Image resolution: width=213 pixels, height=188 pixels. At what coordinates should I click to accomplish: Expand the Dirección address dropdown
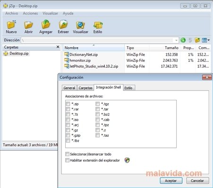[x=176, y=41]
